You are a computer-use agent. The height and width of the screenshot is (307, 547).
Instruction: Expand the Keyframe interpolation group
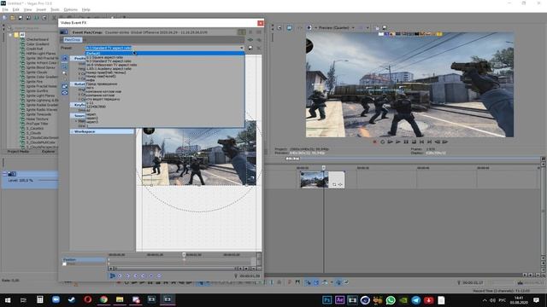coord(72,105)
